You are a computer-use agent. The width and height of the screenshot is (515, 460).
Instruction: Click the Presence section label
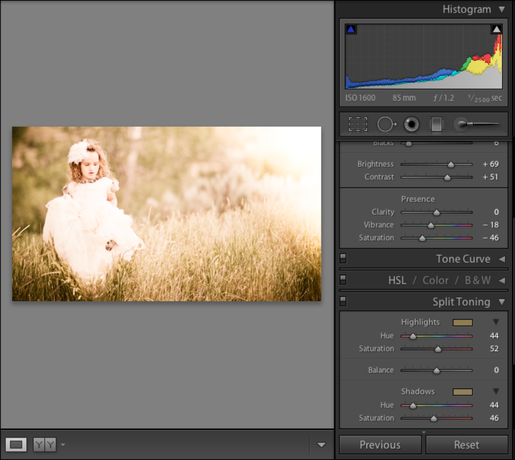click(418, 199)
